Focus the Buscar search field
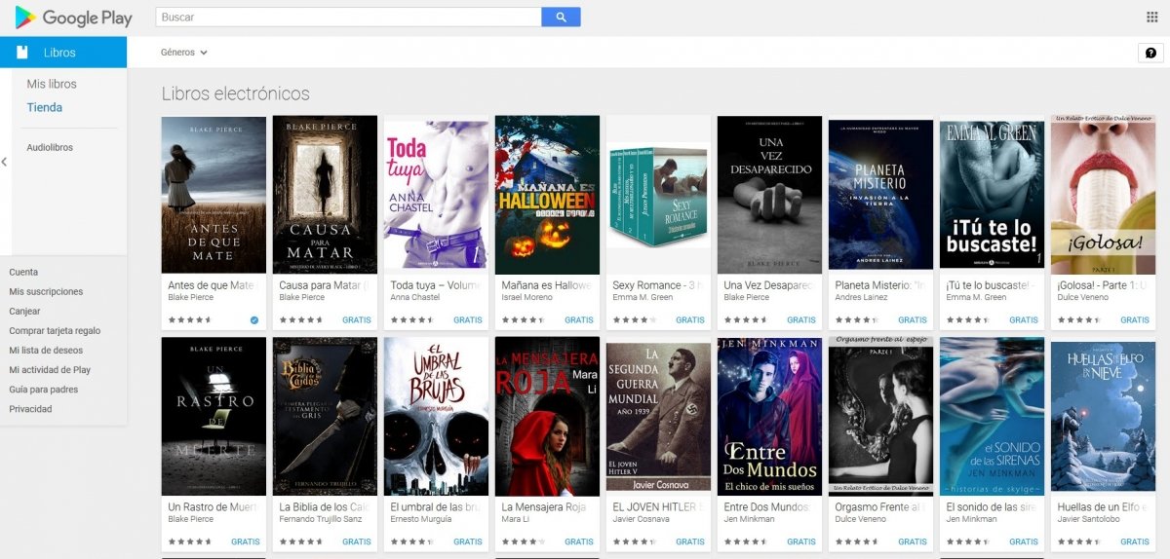 (349, 17)
